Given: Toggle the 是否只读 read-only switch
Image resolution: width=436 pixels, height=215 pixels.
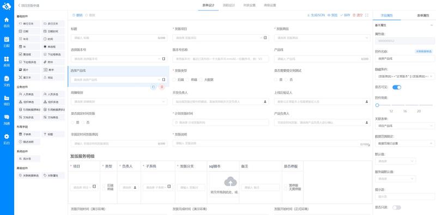Looking at the screenshot, I should (397, 207).
